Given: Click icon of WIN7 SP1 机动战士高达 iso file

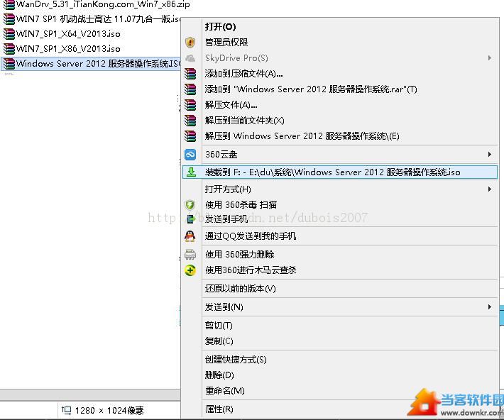Looking at the screenshot, I should tap(9, 19).
